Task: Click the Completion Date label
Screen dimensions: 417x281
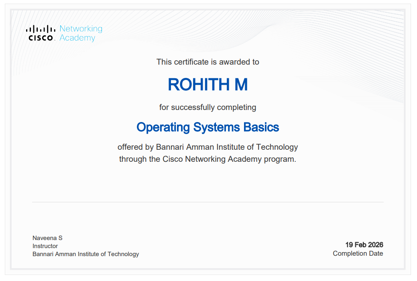Action: click(x=358, y=253)
